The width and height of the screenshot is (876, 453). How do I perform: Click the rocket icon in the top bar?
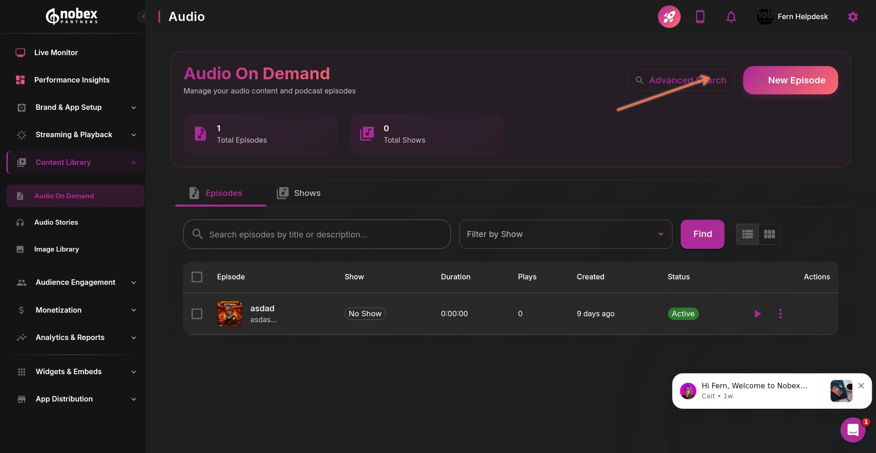click(669, 16)
